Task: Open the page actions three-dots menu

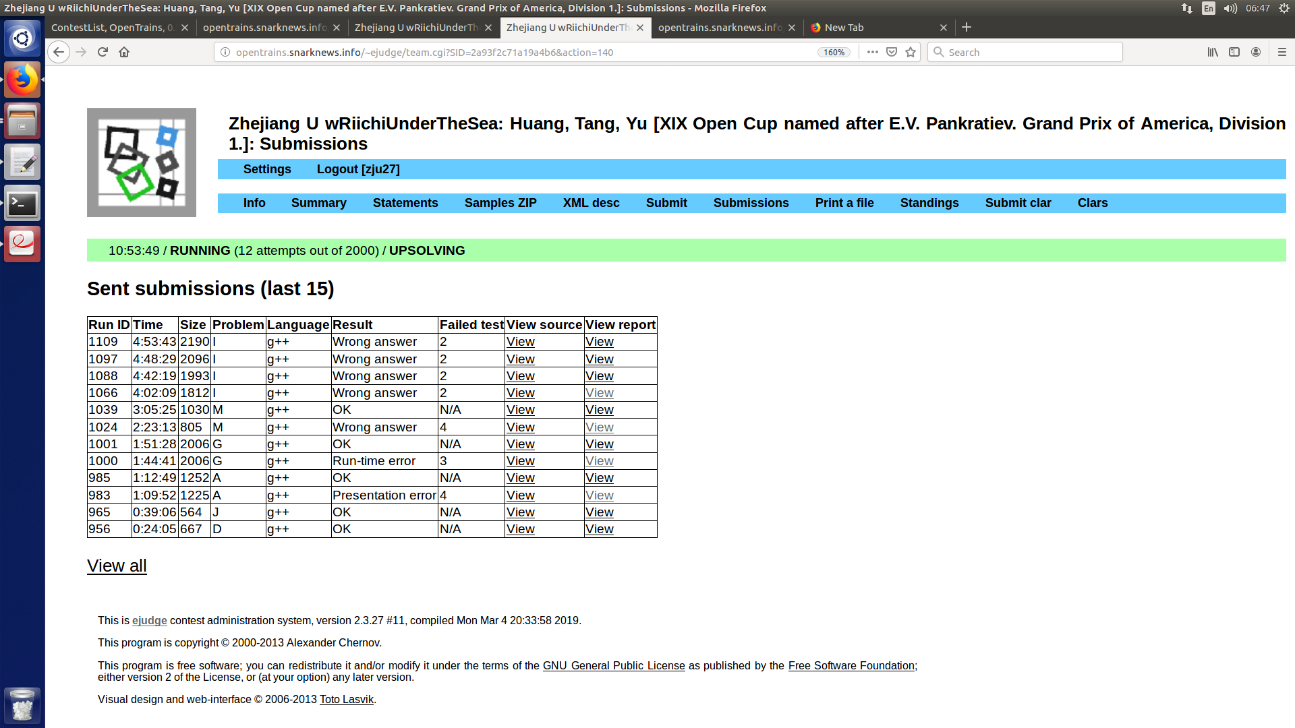Action: coord(872,52)
